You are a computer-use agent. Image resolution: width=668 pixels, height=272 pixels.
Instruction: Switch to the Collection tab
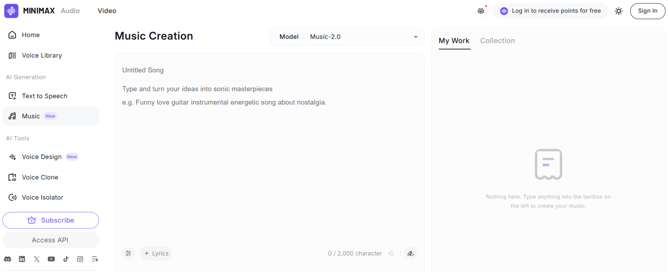[497, 41]
